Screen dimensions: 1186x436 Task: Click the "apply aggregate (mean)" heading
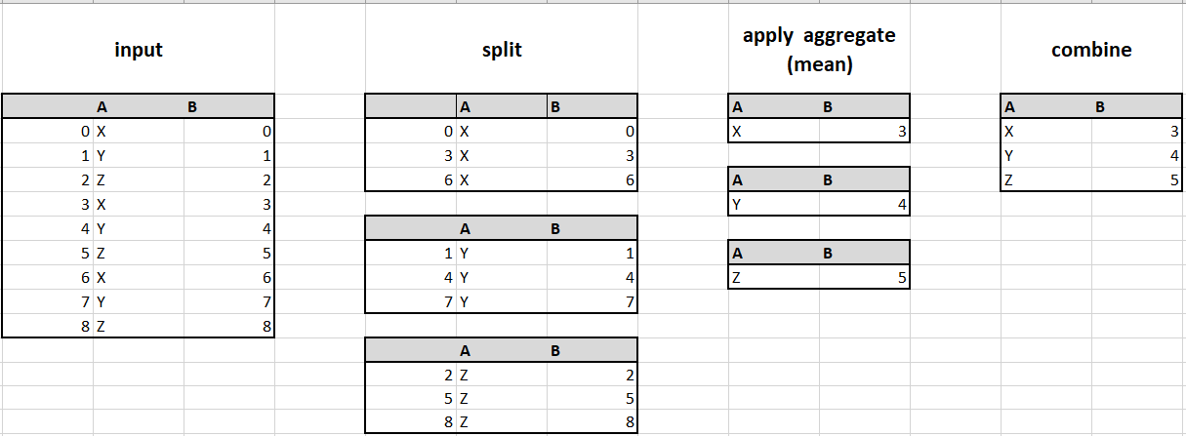click(818, 50)
